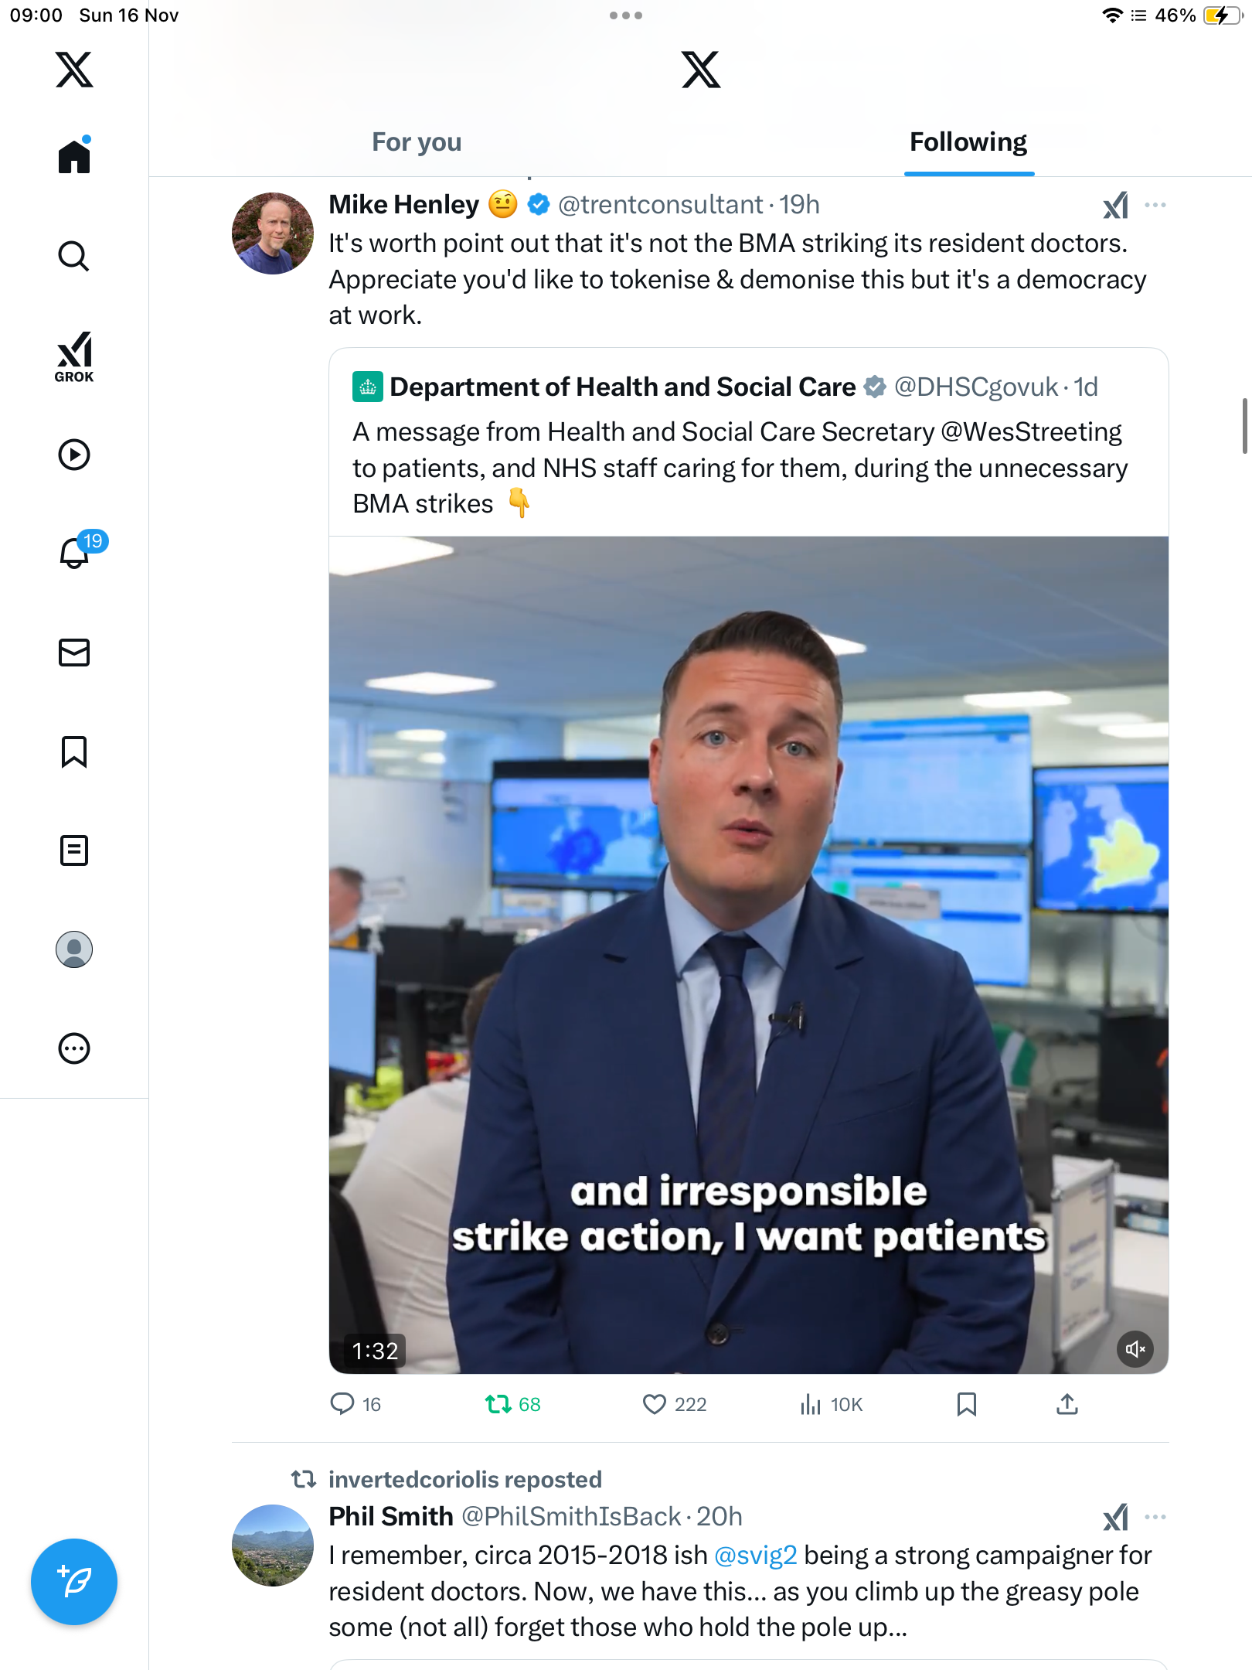Open notifications with 19 badge
Image resolution: width=1252 pixels, height=1670 pixels.
click(76, 552)
